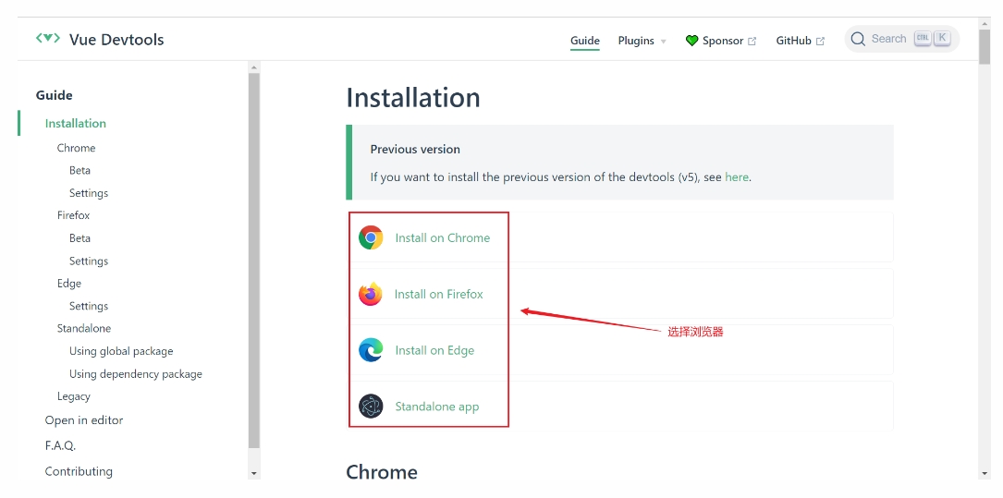
Task: Open GitHub from the top navigation
Action: (793, 41)
